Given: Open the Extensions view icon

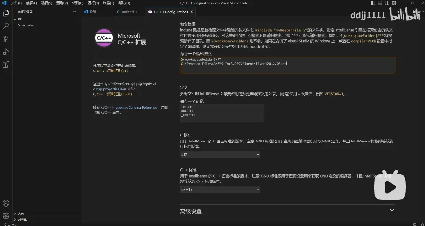Looking at the screenshot, I should pos(6,65).
